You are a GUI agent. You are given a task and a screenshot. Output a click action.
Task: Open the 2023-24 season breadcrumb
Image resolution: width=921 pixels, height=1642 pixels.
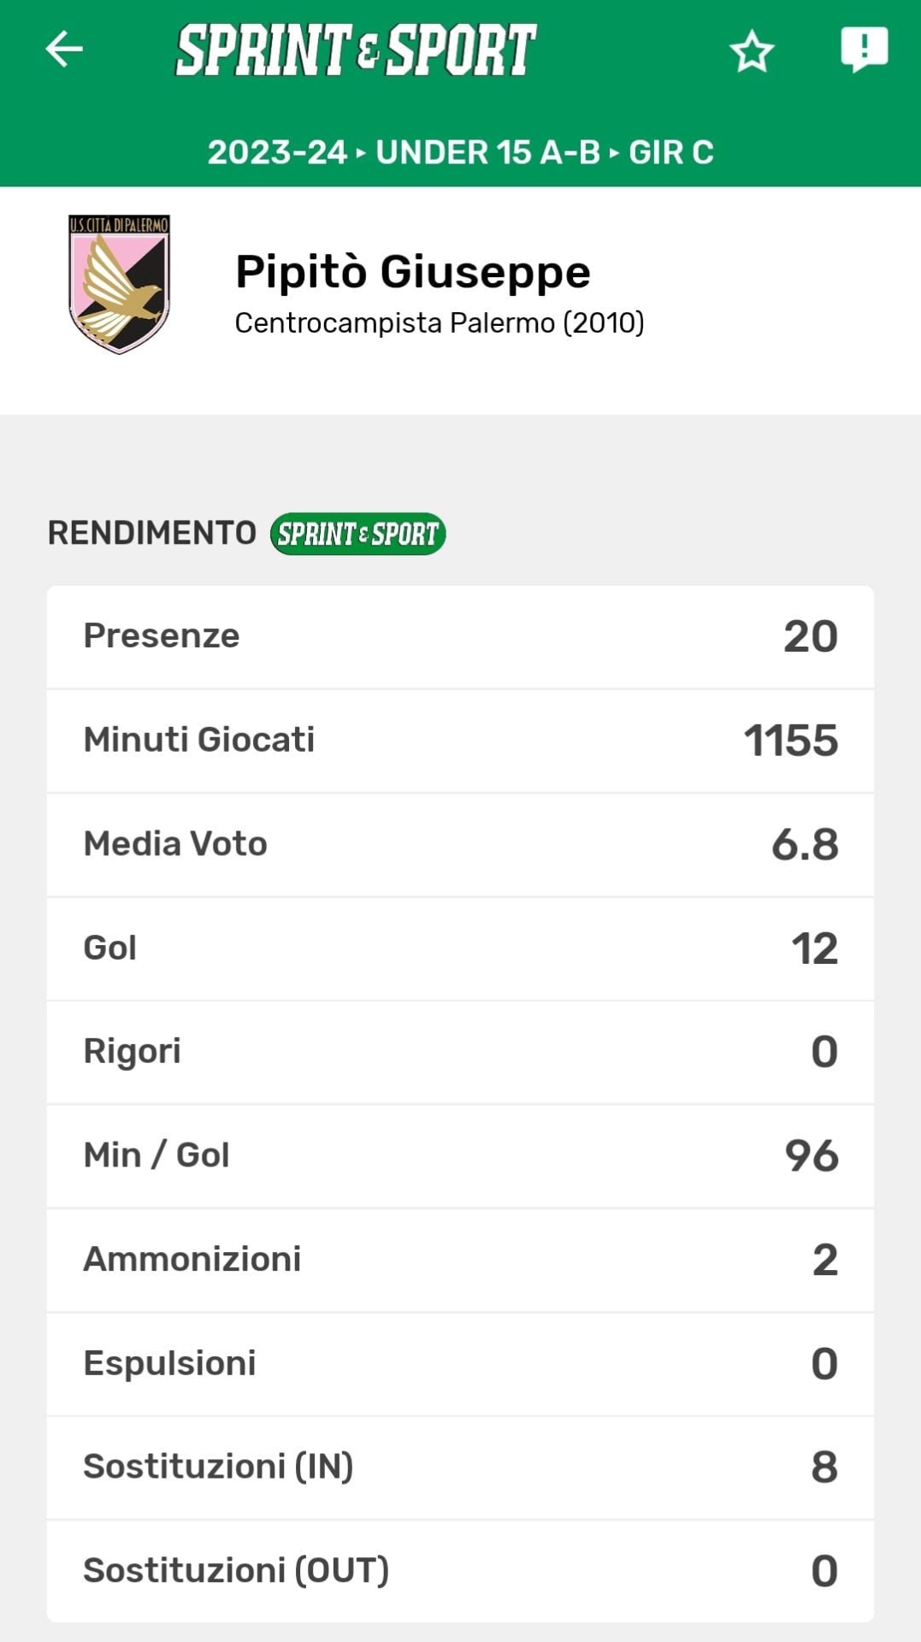coord(276,152)
